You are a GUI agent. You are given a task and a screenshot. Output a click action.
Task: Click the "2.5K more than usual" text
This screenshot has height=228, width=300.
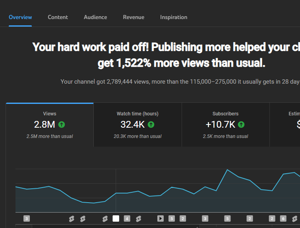tap(226, 136)
